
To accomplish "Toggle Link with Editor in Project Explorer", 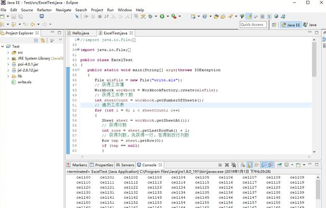I will point(43,40).
